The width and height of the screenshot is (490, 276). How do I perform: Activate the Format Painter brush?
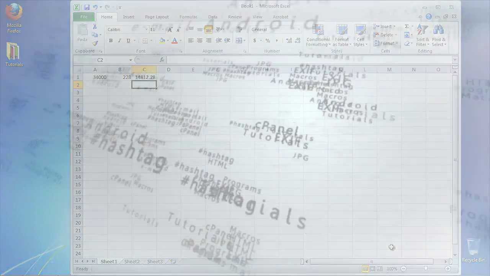tap(95, 43)
